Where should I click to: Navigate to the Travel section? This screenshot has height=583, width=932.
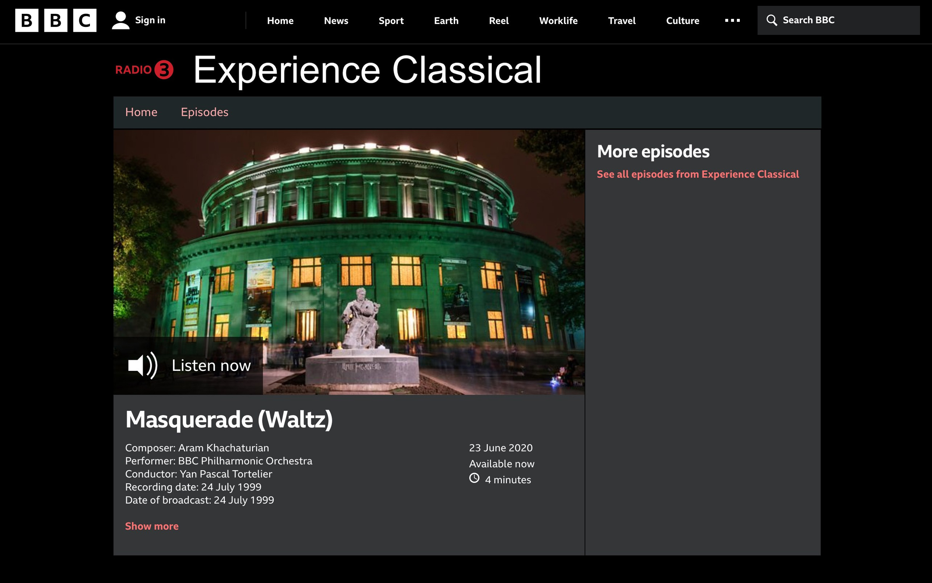621,21
